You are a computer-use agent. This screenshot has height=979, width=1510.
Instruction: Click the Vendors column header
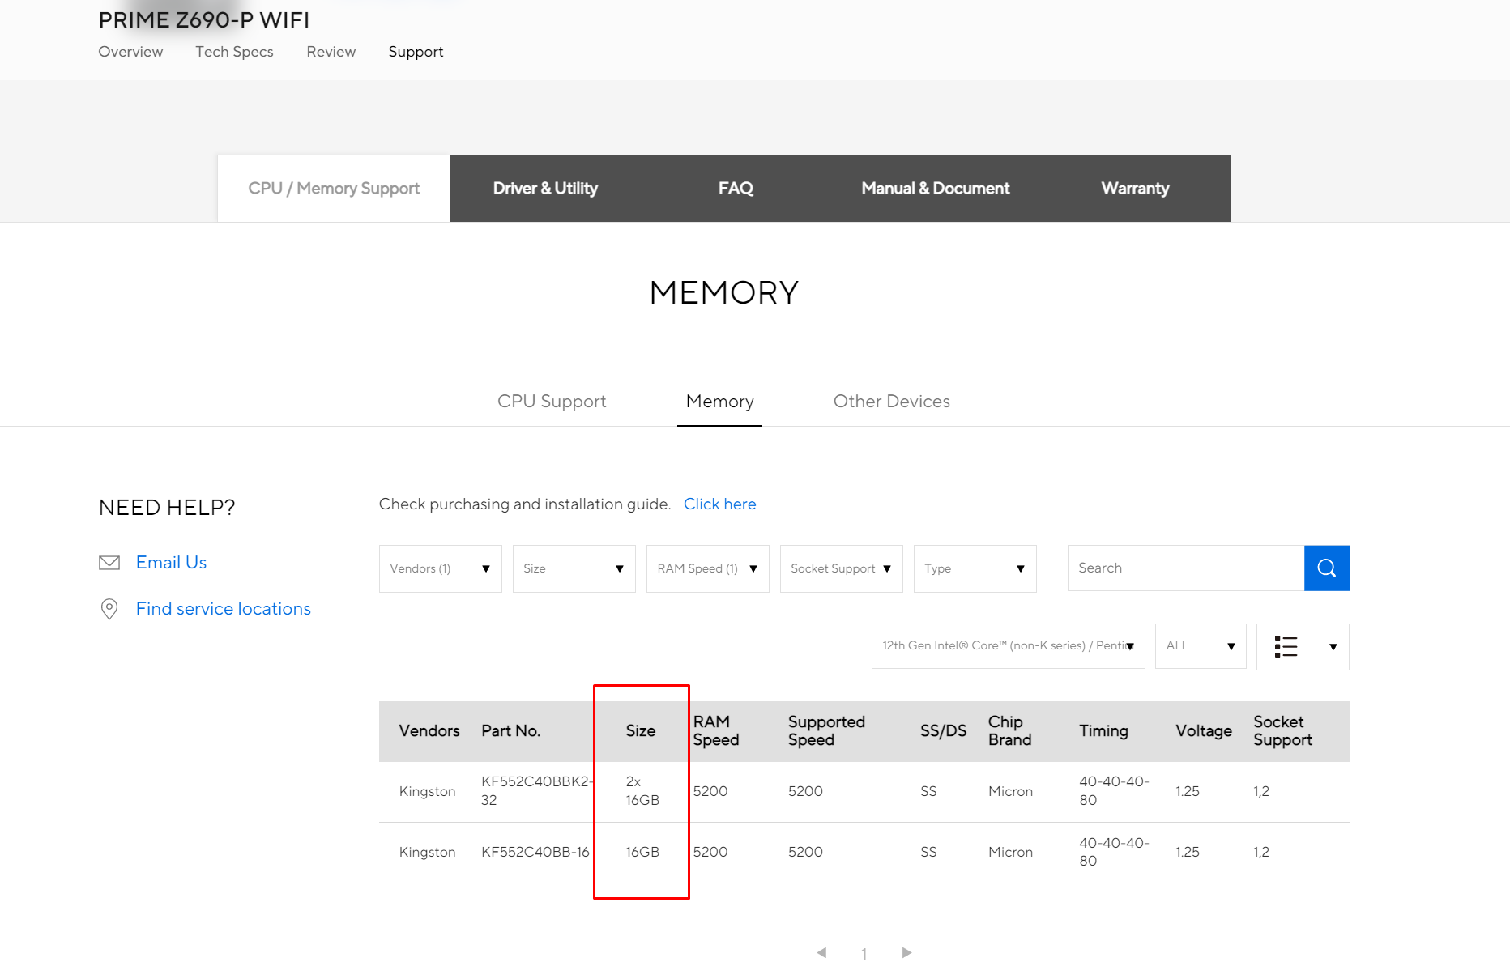[x=429, y=731]
